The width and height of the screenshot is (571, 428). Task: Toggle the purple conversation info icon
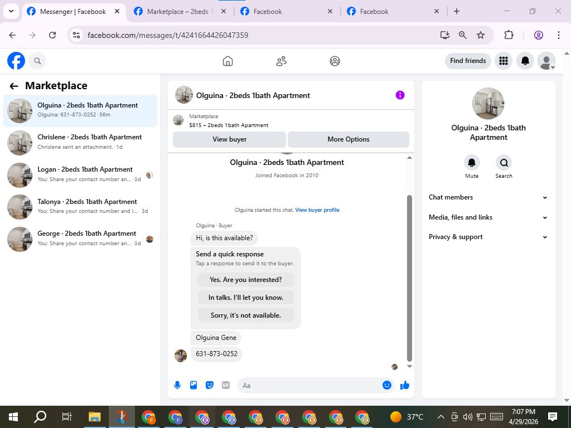[400, 95]
